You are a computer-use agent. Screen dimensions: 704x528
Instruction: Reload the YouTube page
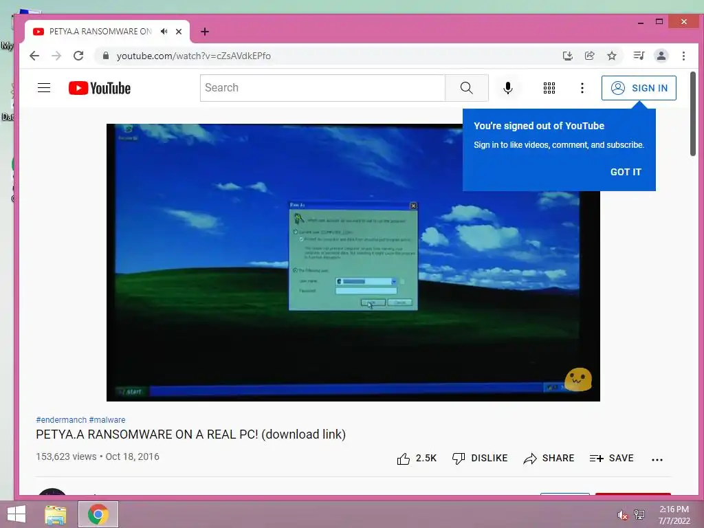pyautogui.click(x=78, y=56)
